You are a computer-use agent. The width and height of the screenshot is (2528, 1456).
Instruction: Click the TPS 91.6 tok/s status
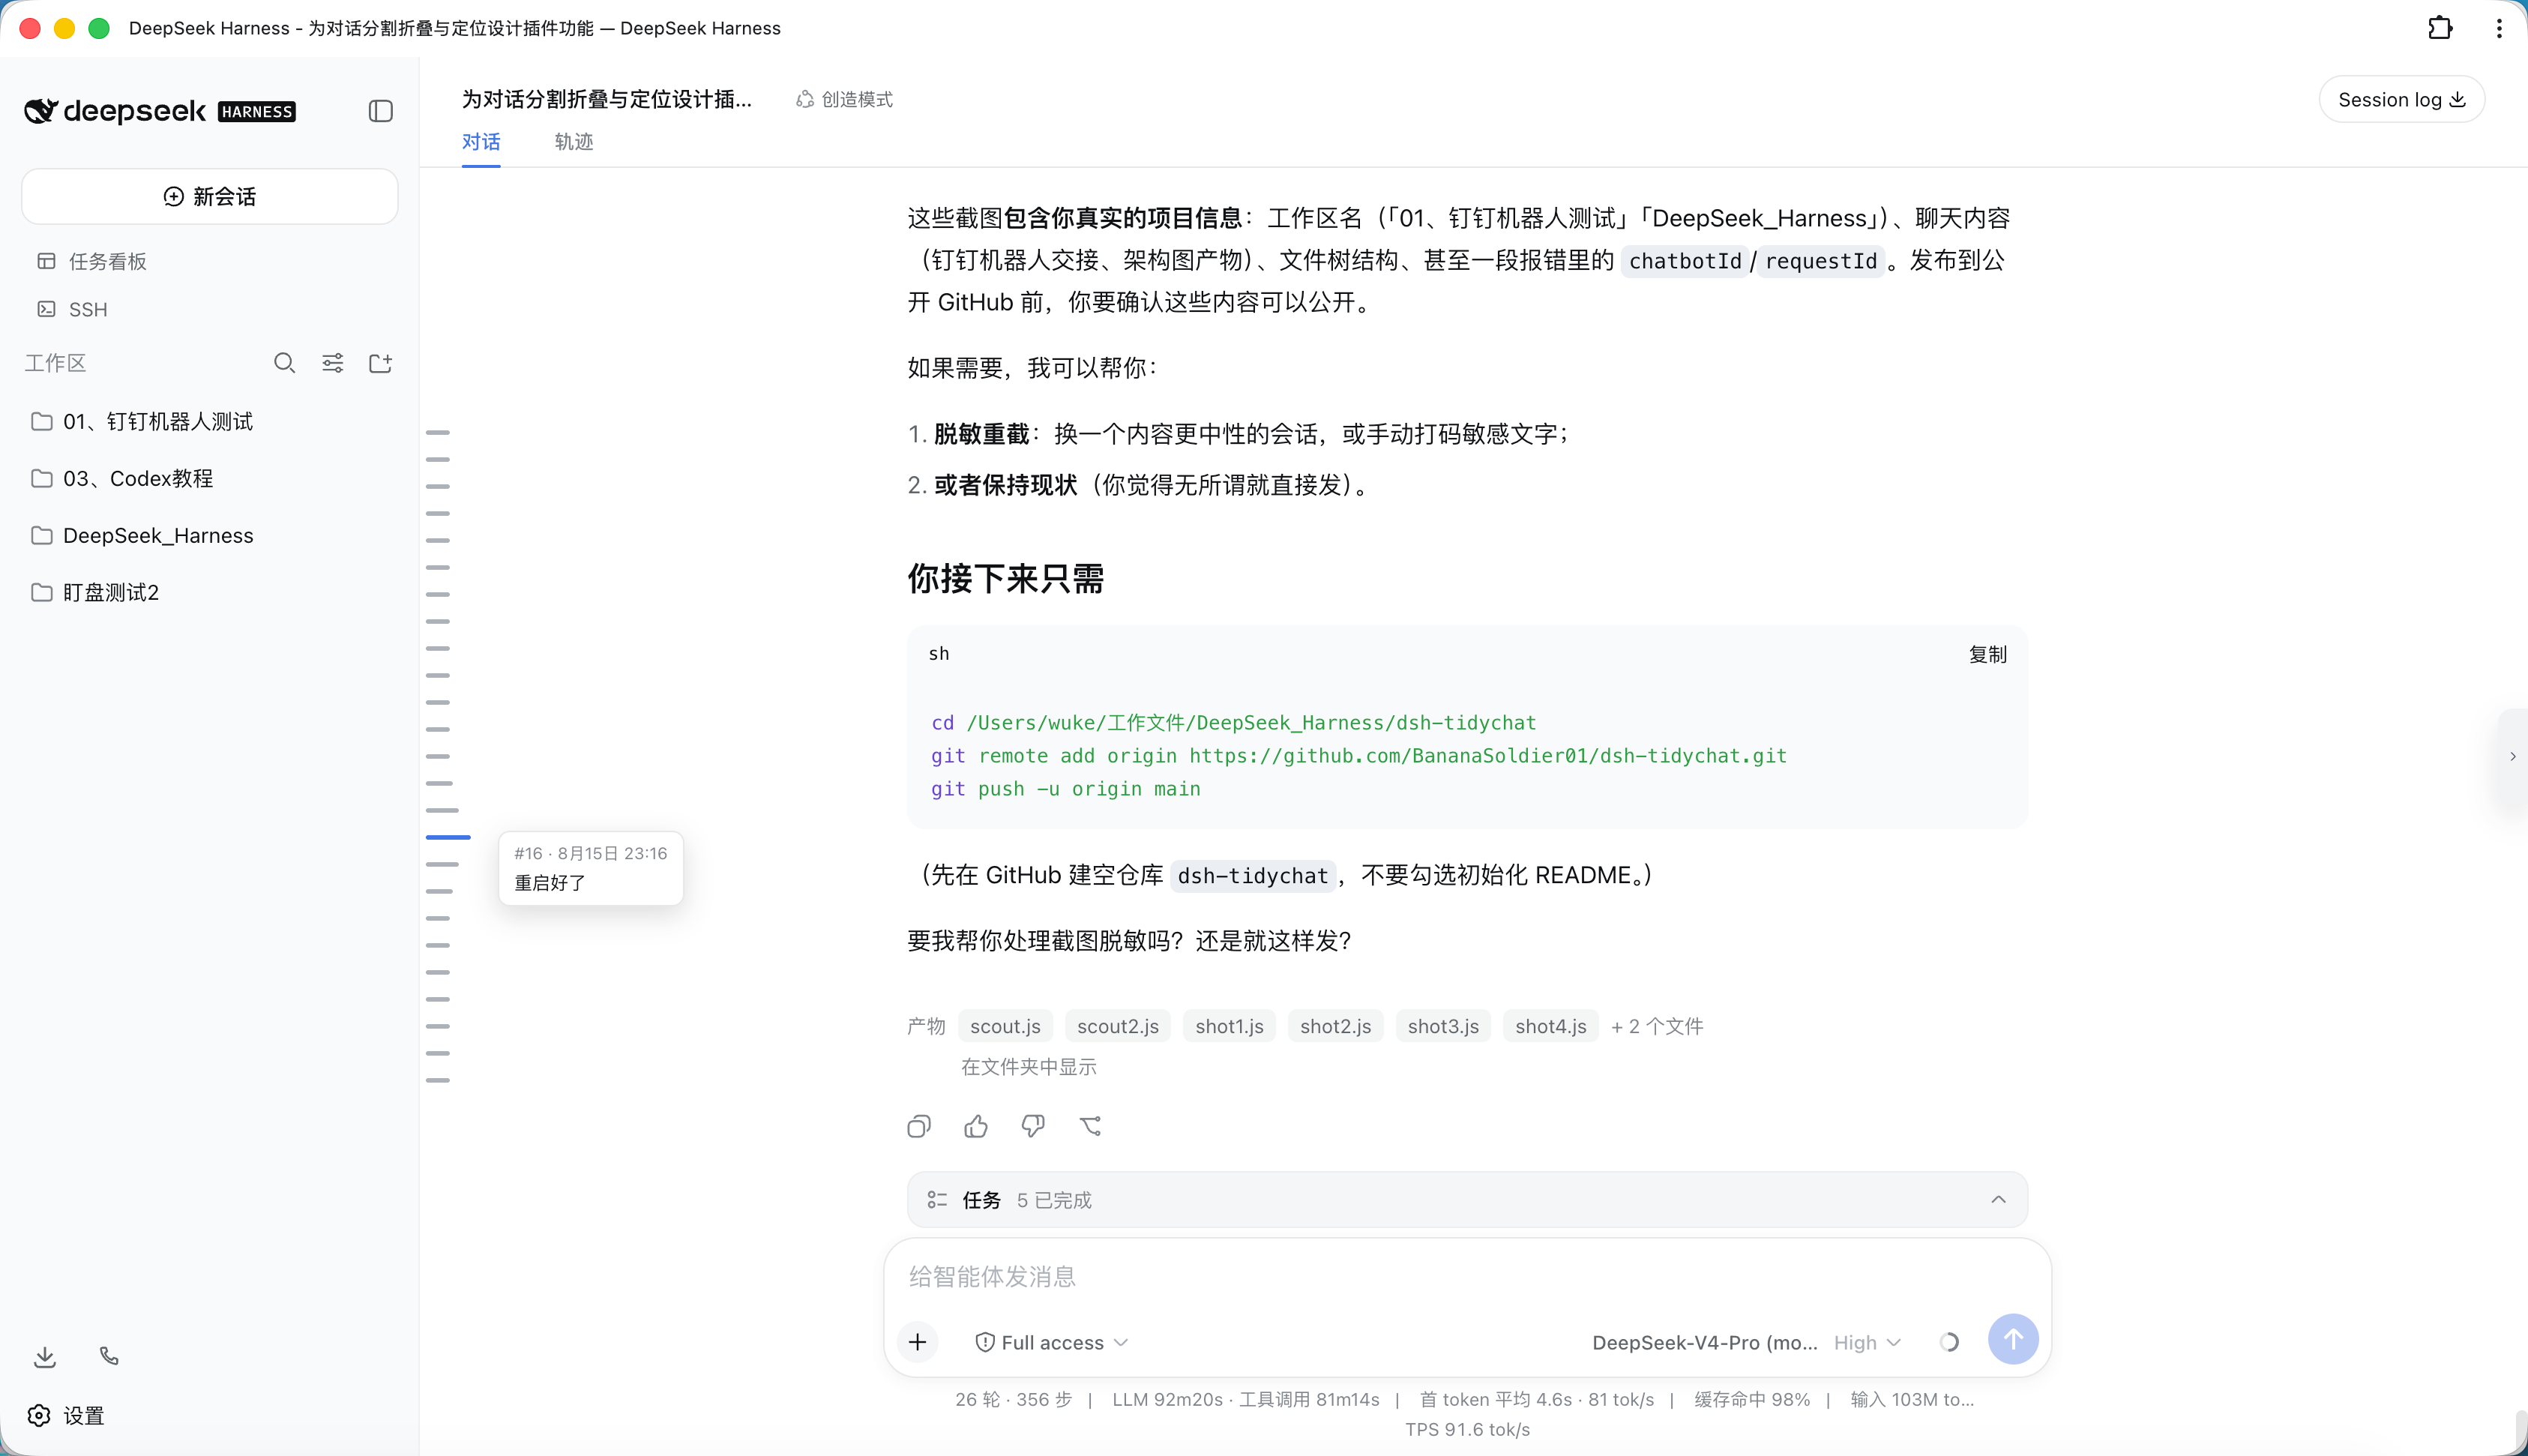[1467, 1430]
